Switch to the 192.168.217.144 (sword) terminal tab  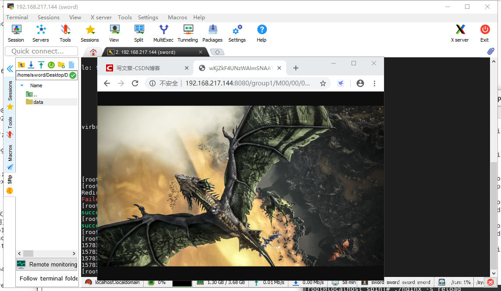pyautogui.click(x=155, y=52)
